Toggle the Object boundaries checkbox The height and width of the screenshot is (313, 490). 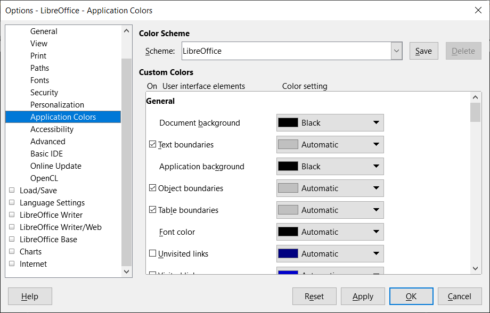(152, 188)
